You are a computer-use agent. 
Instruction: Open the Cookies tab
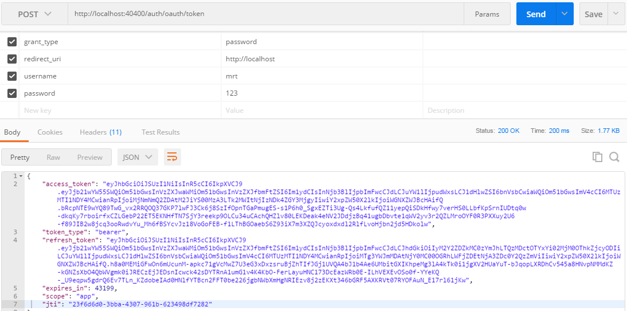click(50, 132)
